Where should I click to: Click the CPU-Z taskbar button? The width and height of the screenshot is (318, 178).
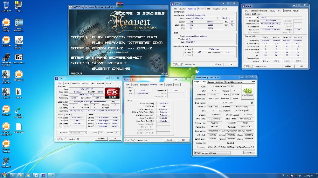(43, 175)
